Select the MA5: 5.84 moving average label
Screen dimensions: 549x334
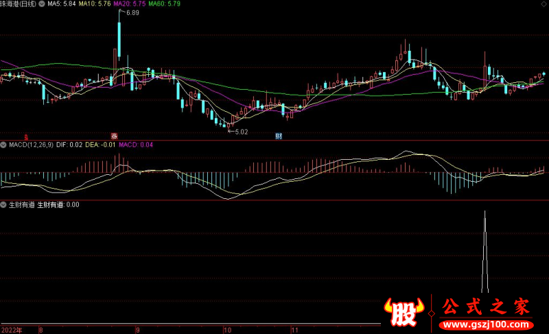62,4
